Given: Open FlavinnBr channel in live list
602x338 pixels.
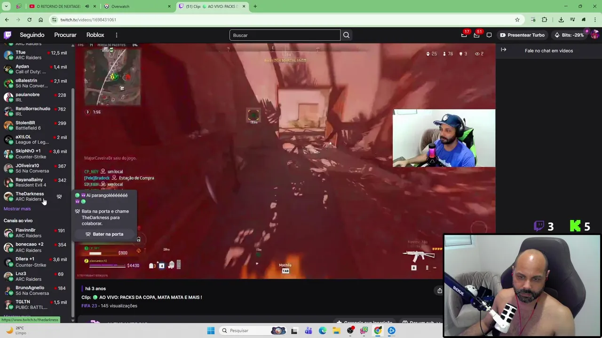Looking at the screenshot, I should coord(36,233).
